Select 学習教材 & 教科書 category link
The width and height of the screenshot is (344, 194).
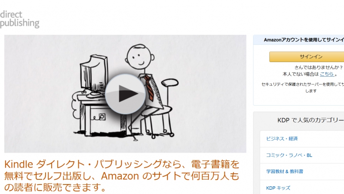click(285, 171)
